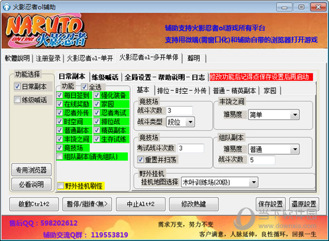The width and height of the screenshot is (329, 241).
Task: Click the 保存設置 button
Action: tap(270, 204)
